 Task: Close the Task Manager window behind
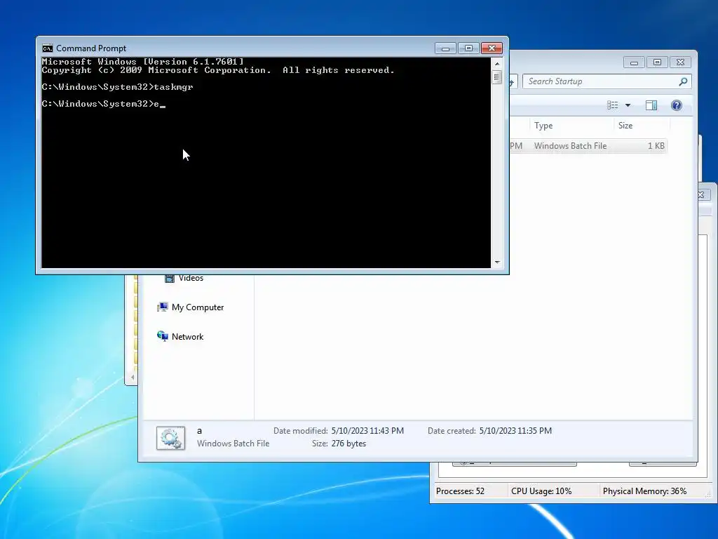click(x=703, y=195)
